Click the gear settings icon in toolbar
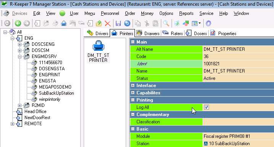 click(x=208, y=23)
